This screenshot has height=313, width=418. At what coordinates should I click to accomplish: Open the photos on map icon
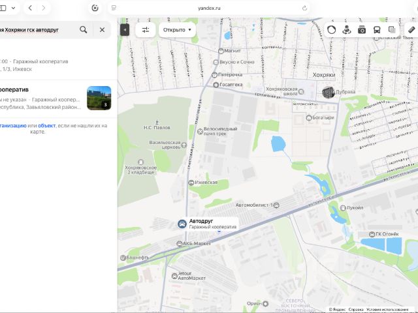(362, 30)
